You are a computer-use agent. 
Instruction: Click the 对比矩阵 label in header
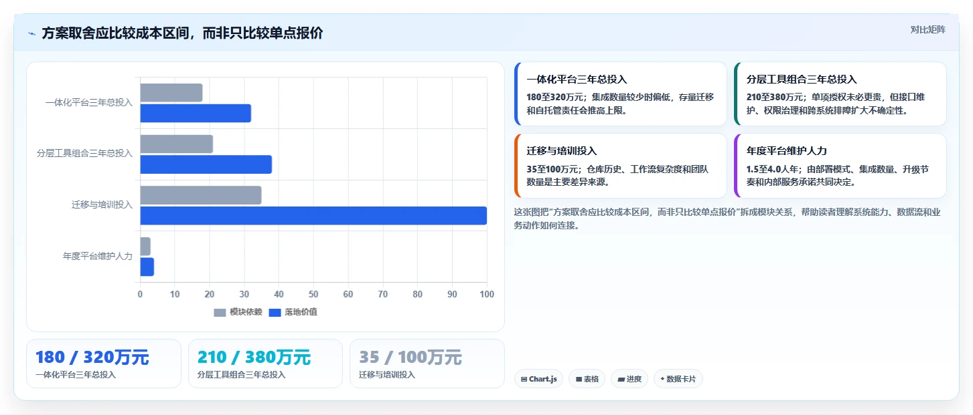coord(927,29)
